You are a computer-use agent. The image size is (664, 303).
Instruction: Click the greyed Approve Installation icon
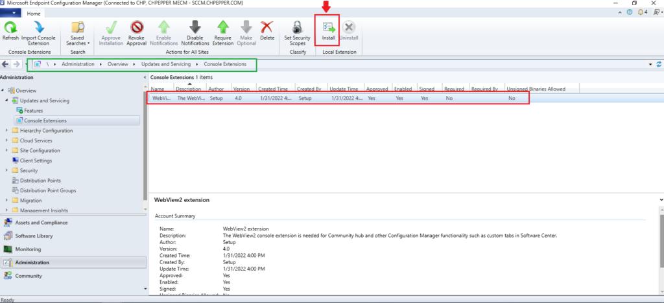[x=111, y=28]
